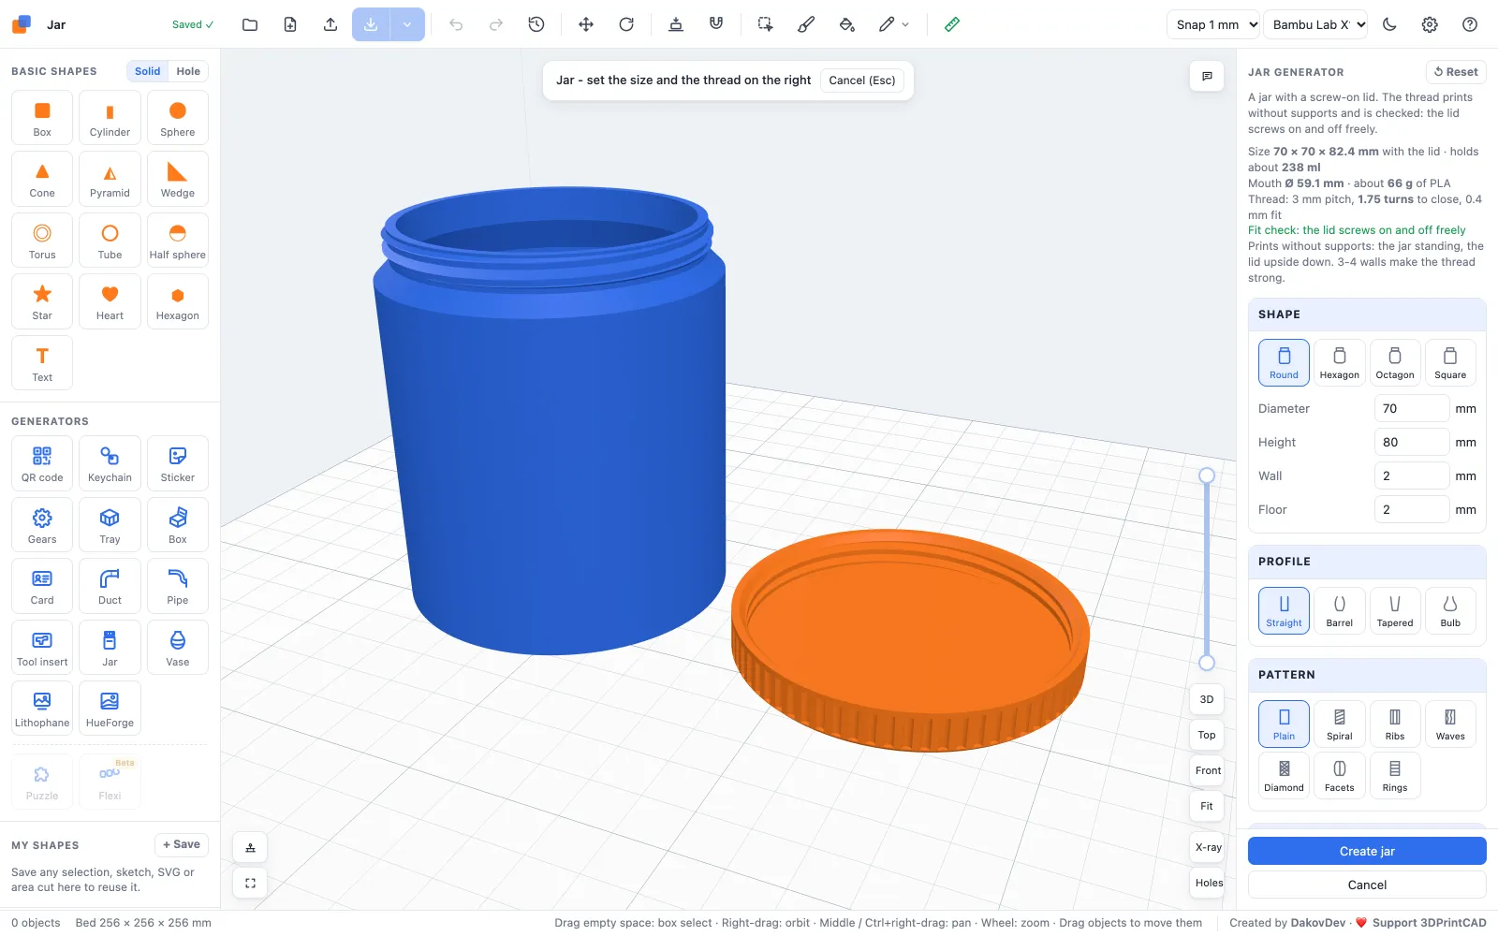Open the folder icon in the toolbar
The width and height of the screenshot is (1498, 936).
click(x=250, y=24)
